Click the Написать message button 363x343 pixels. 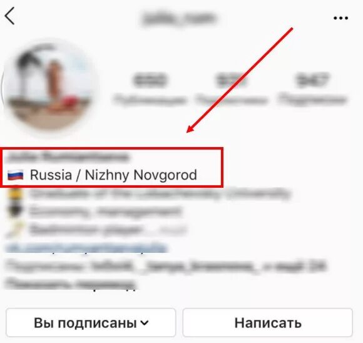(268, 322)
